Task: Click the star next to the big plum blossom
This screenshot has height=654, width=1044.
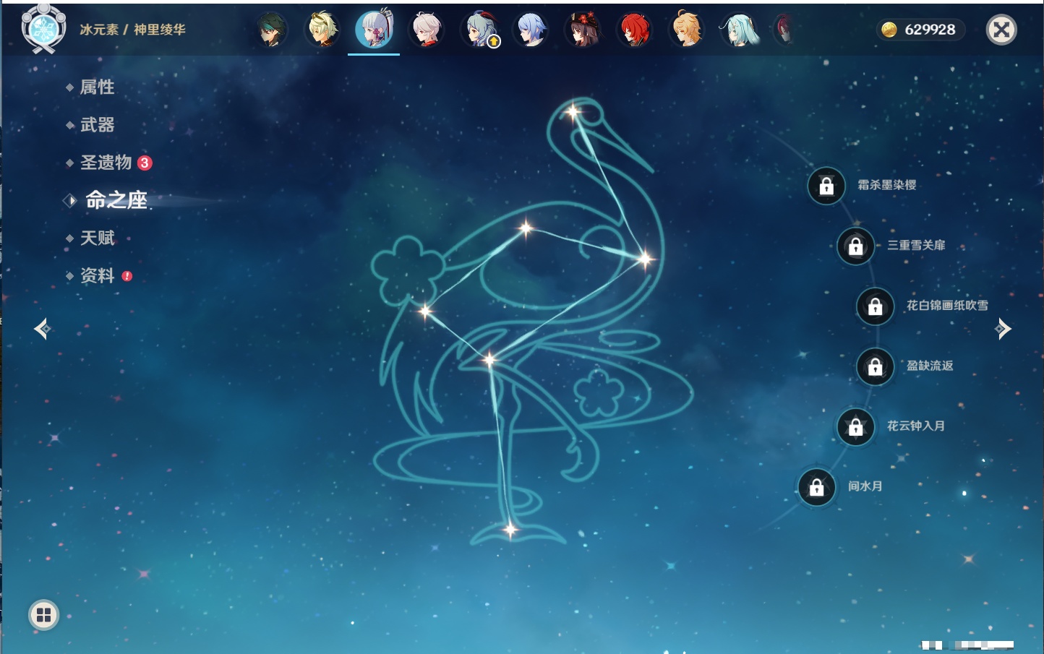Action: coord(425,311)
